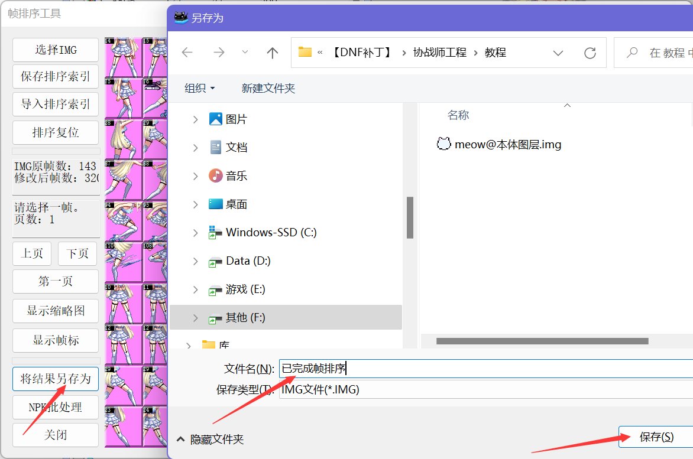Select the 桌面 folder icon

point(215,204)
